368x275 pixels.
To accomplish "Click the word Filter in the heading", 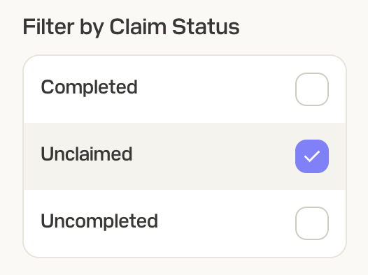I will pyautogui.click(x=48, y=27).
